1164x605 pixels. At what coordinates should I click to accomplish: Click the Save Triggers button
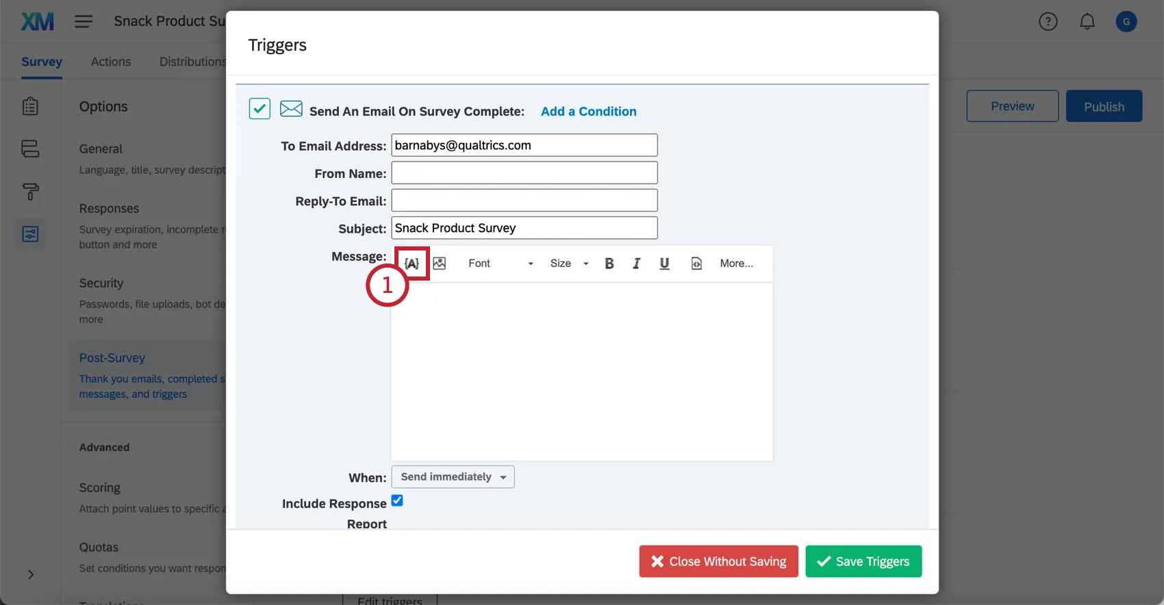point(863,561)
